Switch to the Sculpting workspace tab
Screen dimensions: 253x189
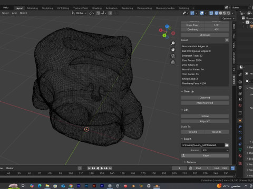point(47,8)
